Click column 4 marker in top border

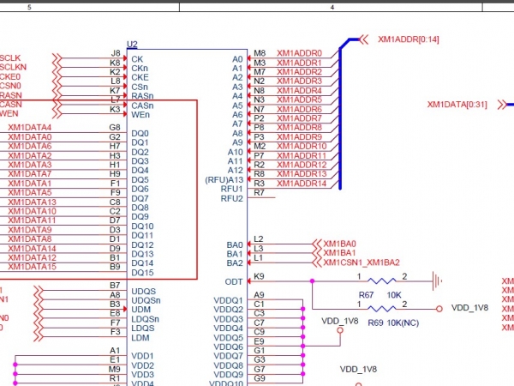click(x=332, y=7)
